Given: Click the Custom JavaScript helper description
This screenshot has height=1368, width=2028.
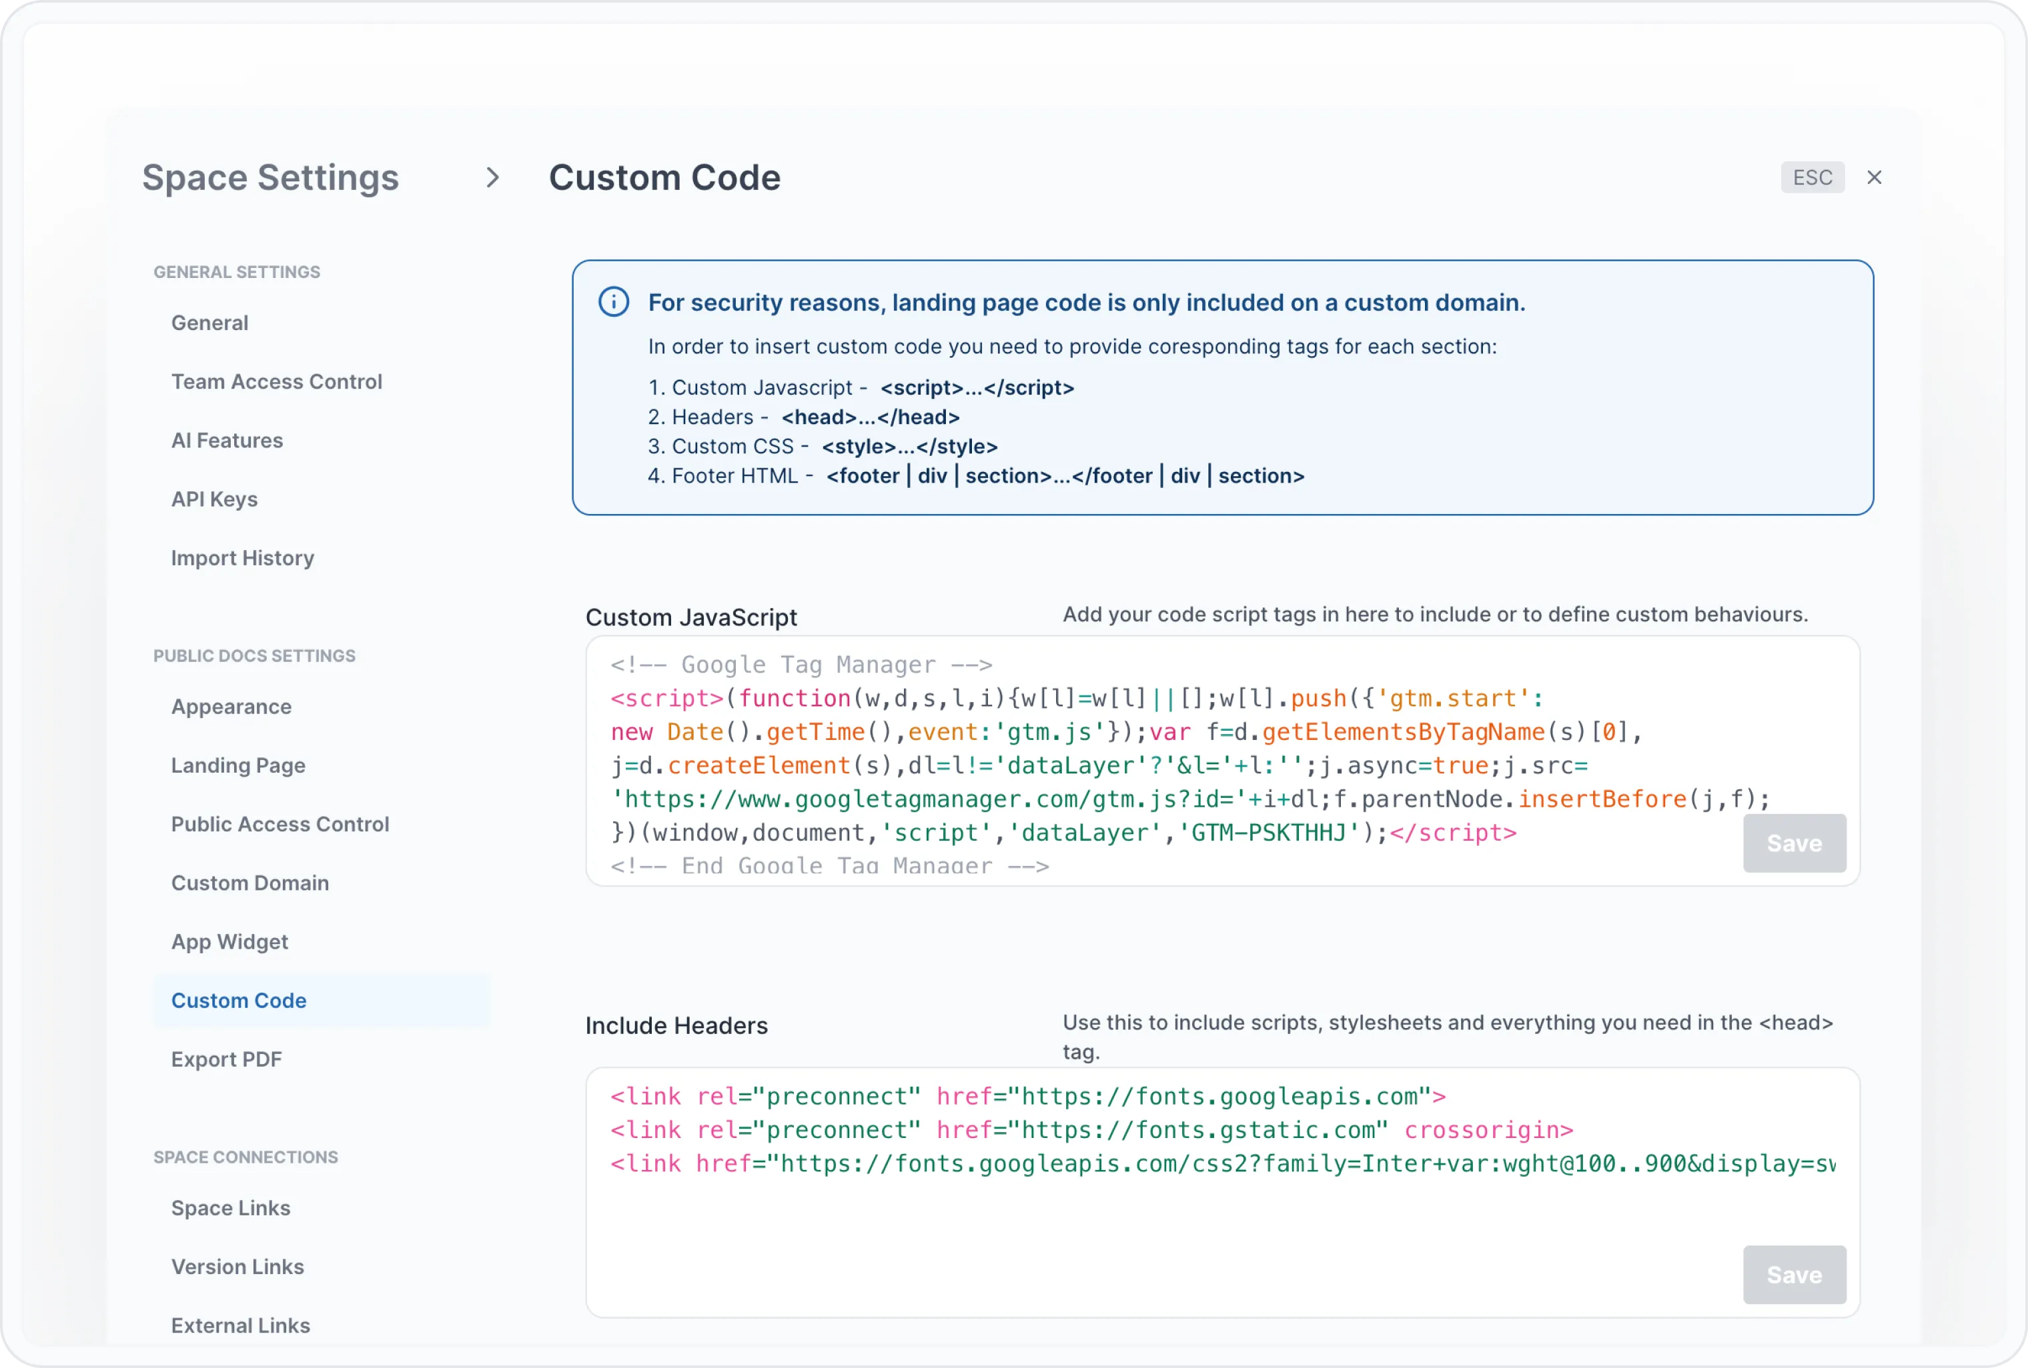Looking at the screenshot, I should (x=1436, y=615).
